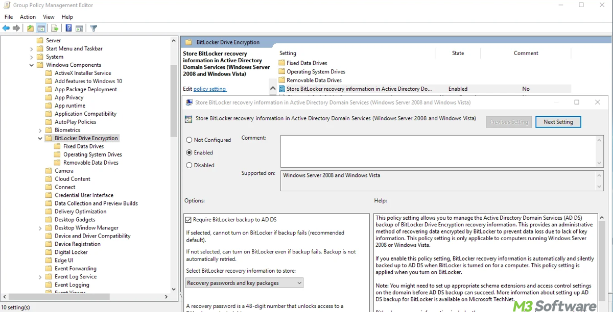Click the Previous Setting button
Viewport: 613px width, 312px height.
(509, 122)
